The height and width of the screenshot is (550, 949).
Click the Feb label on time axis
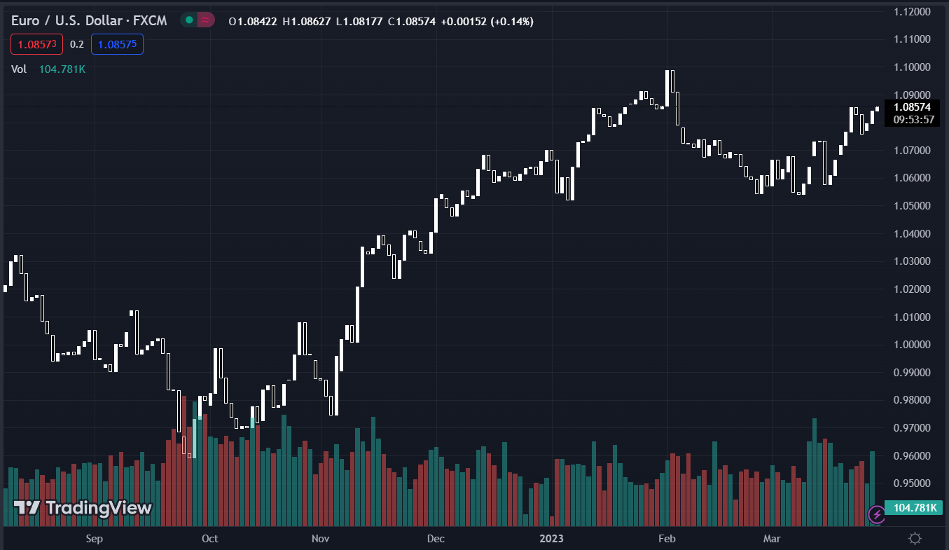click(x=667, y=538)
